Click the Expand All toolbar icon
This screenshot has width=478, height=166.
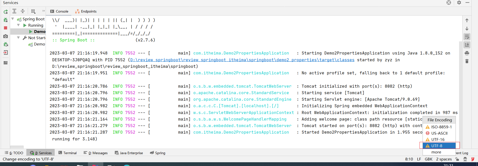(x=14, y=11)
